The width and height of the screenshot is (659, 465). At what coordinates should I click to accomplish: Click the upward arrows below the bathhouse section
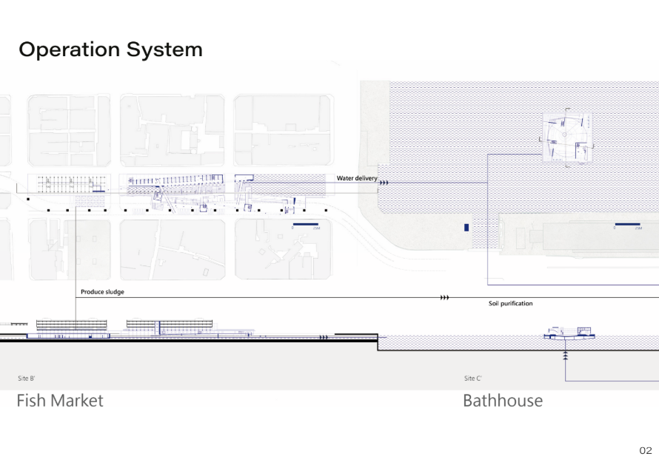(x=566, y=356)
